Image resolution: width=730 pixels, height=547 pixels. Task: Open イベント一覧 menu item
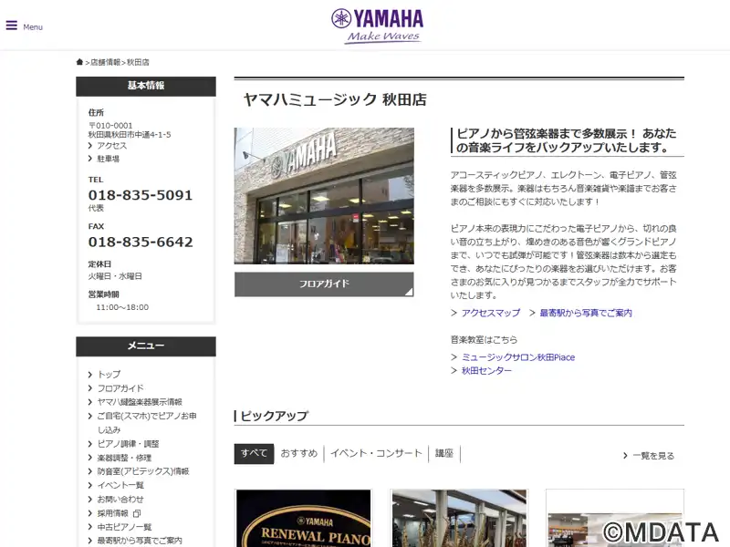coord(120,485)
